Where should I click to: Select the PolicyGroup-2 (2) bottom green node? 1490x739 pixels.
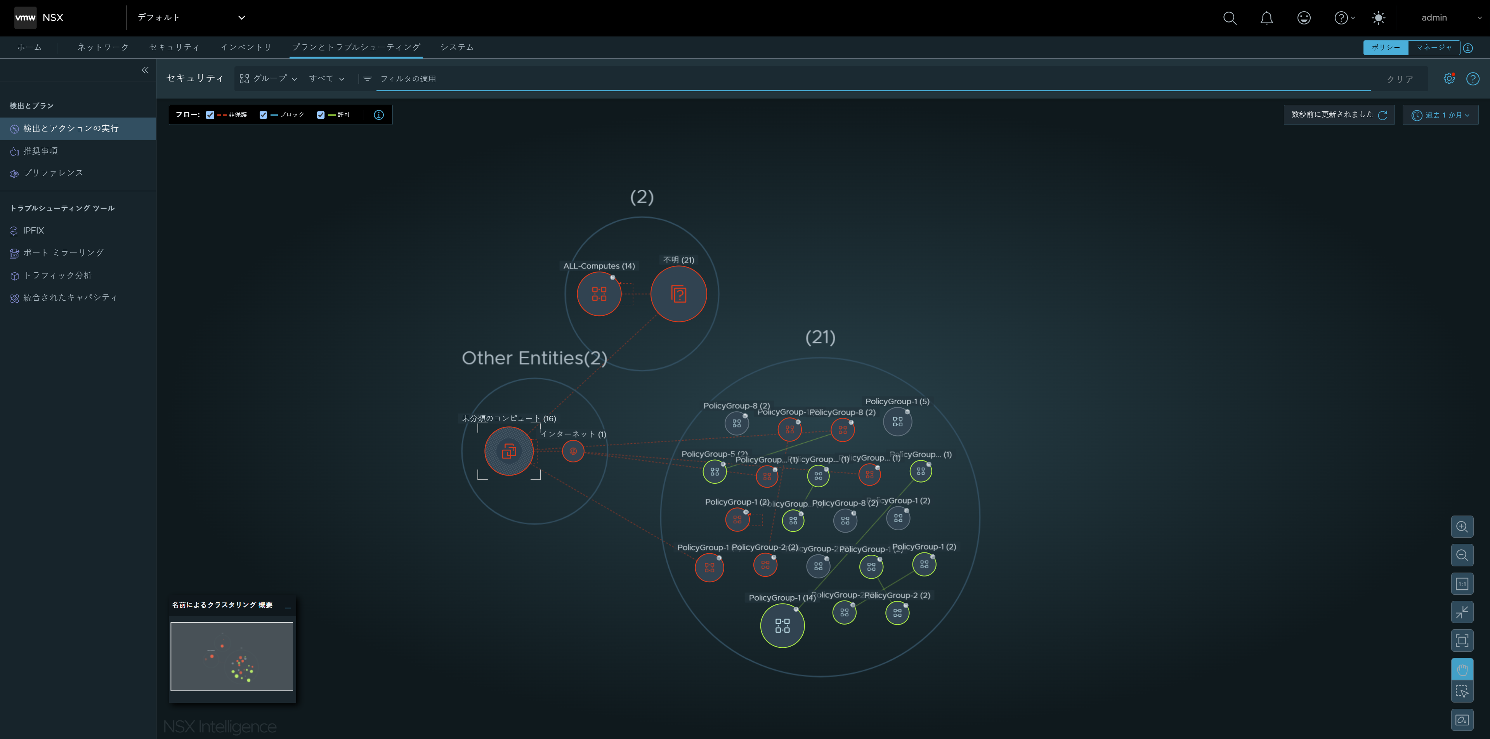click(x=897, y=613)
